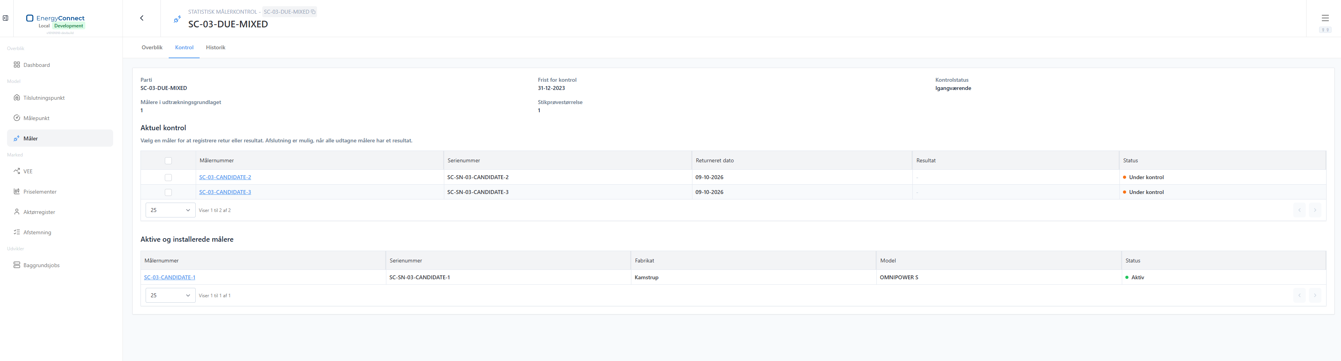Click next page arrow in Aktuel kontrol
The width and height of the screenshot is (1341, 361).
point(1315,210)
